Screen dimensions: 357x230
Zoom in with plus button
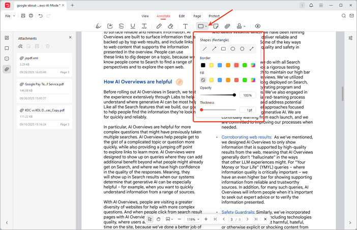206,219
